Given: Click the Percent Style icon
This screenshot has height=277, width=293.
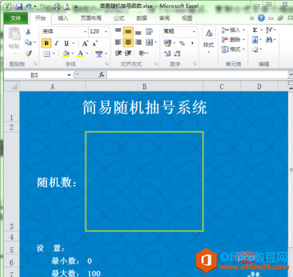Looking at the screenshot, I should point(182,43).
